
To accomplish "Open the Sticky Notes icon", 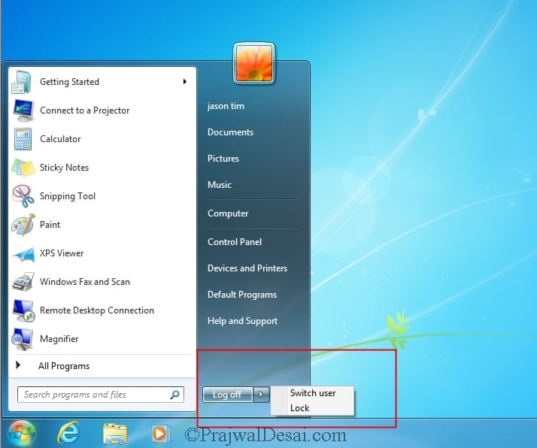I will pos(23,168).
